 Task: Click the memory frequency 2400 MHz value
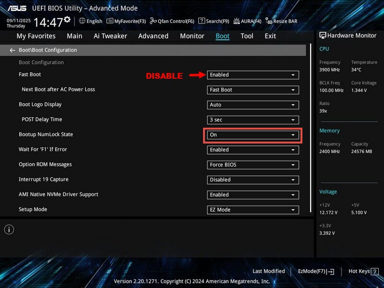pyautogui.click(x=329, y=152)
